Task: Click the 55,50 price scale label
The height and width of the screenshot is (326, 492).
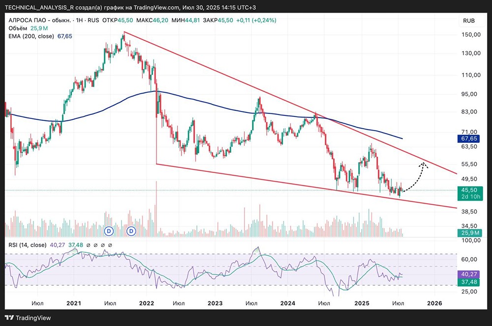Action: click(x=469, y=164)
